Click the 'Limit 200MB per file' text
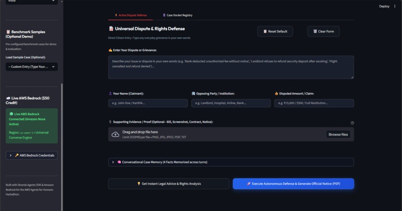 [x=154, y=137]
